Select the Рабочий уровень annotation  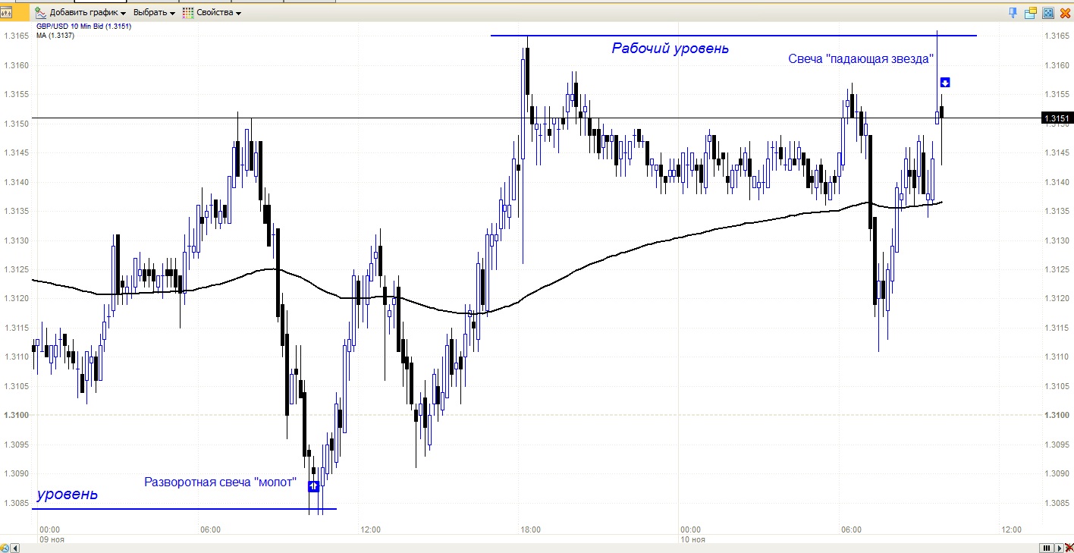pos(670,49)
